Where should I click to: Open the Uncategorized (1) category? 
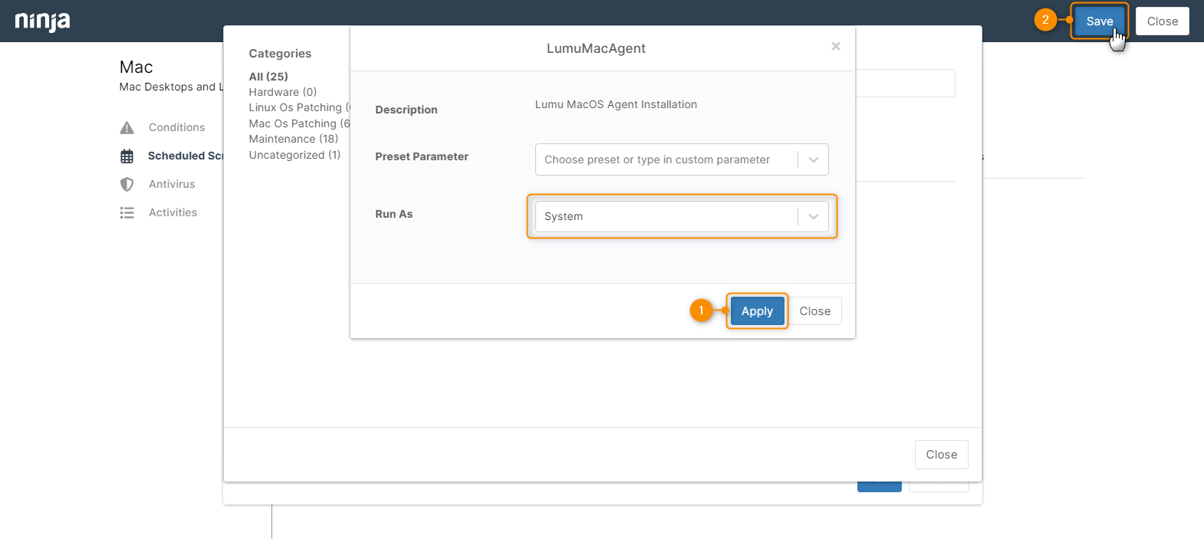294,155
